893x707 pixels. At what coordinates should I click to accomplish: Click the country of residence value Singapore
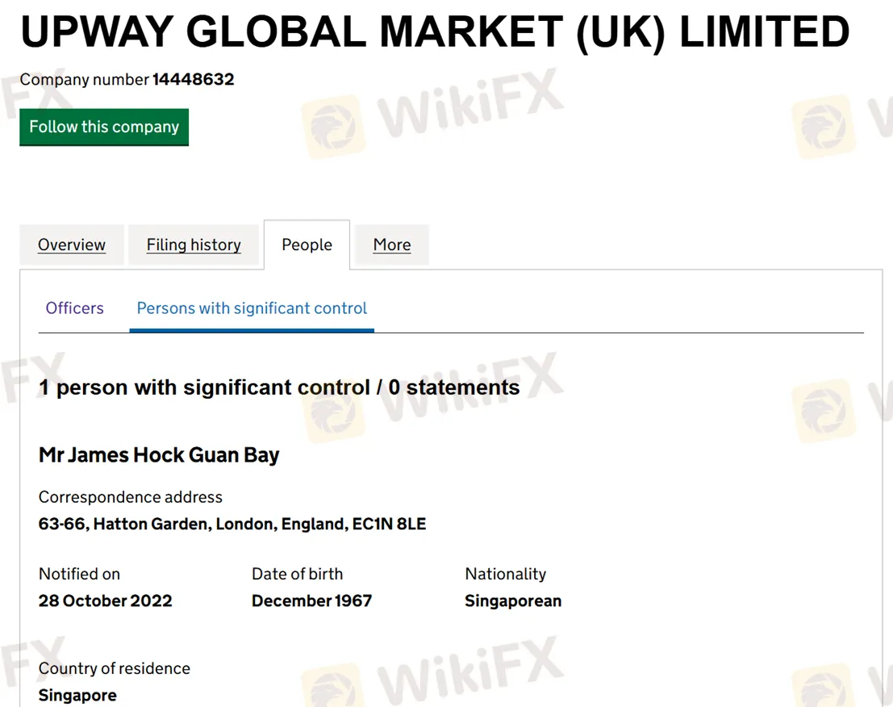point(77,695)
